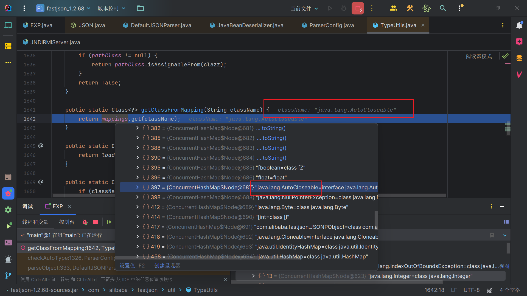Open the Structure tool window icon
The height and width of the screenshot is (296, 527).
[8, 46]
